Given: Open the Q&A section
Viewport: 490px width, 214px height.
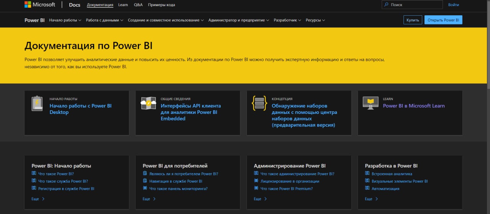Looking at the screenshot, I should click(x=138, y=5).
